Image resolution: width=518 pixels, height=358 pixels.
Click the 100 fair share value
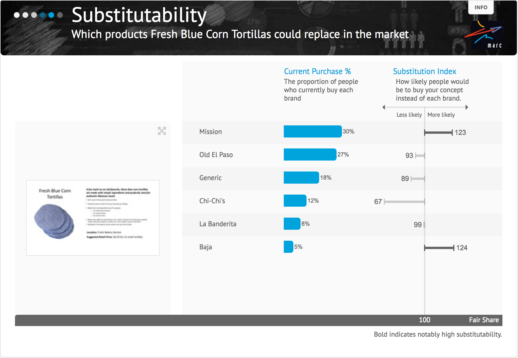[425, 320]
